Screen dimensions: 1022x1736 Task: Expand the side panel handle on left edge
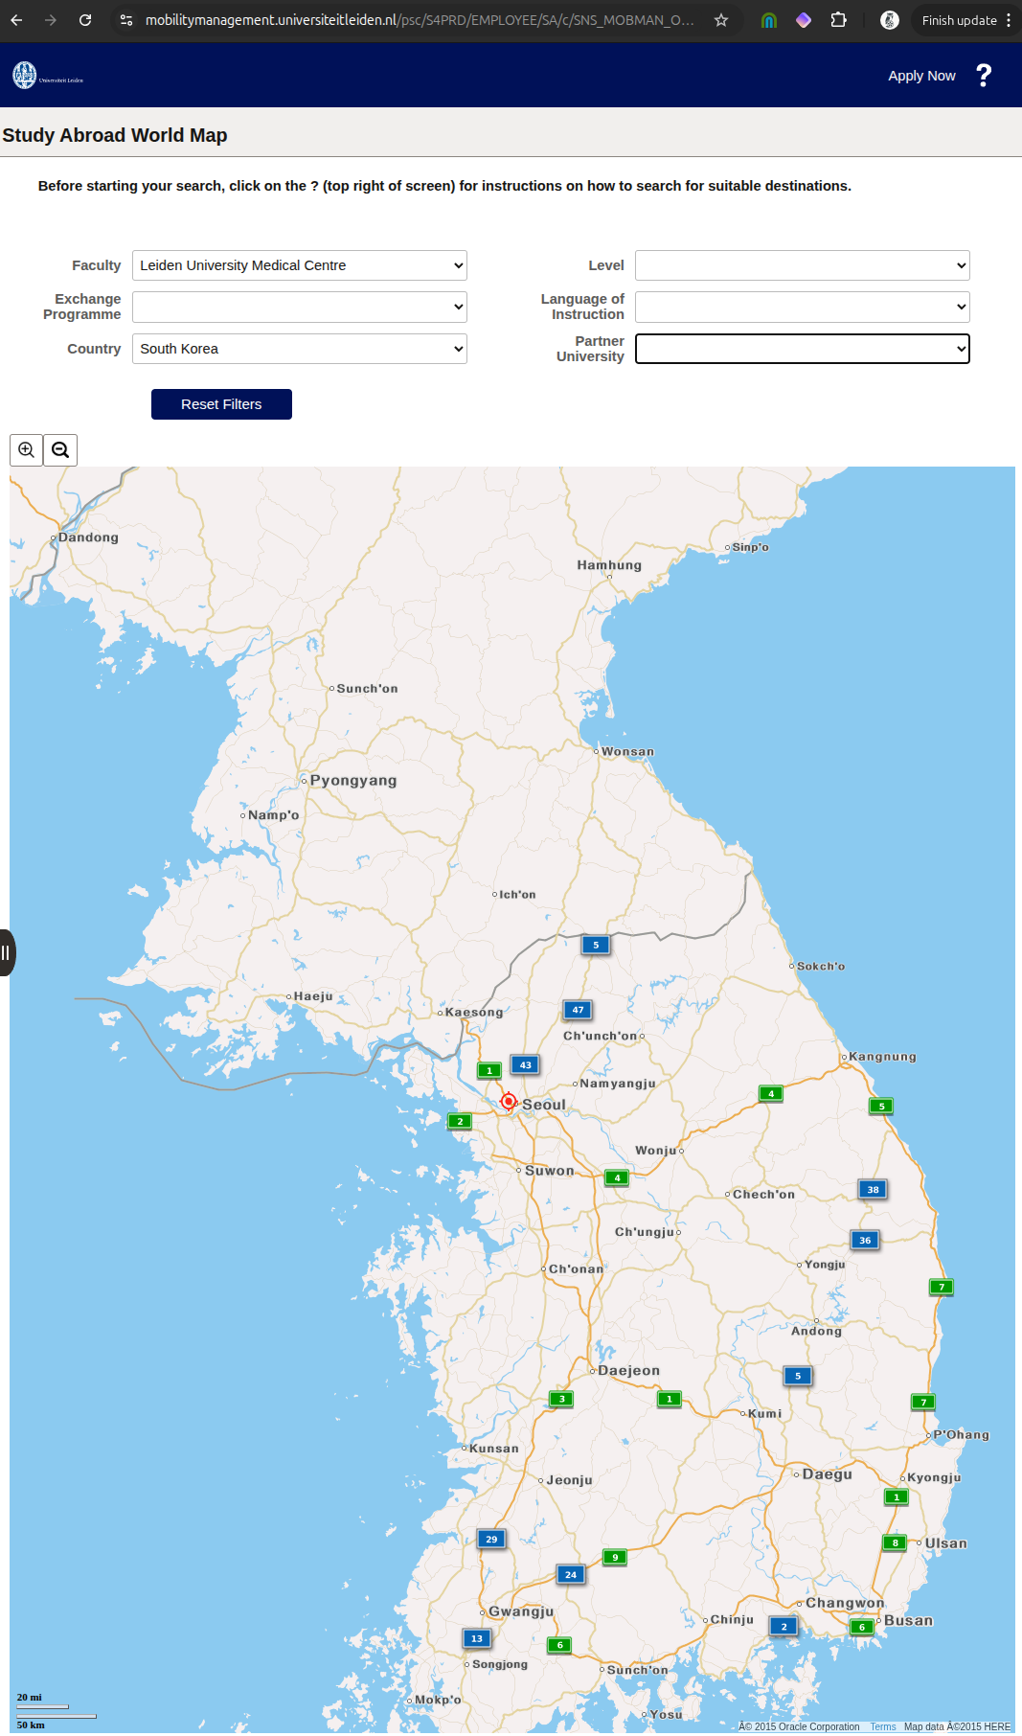pos(7,952)
